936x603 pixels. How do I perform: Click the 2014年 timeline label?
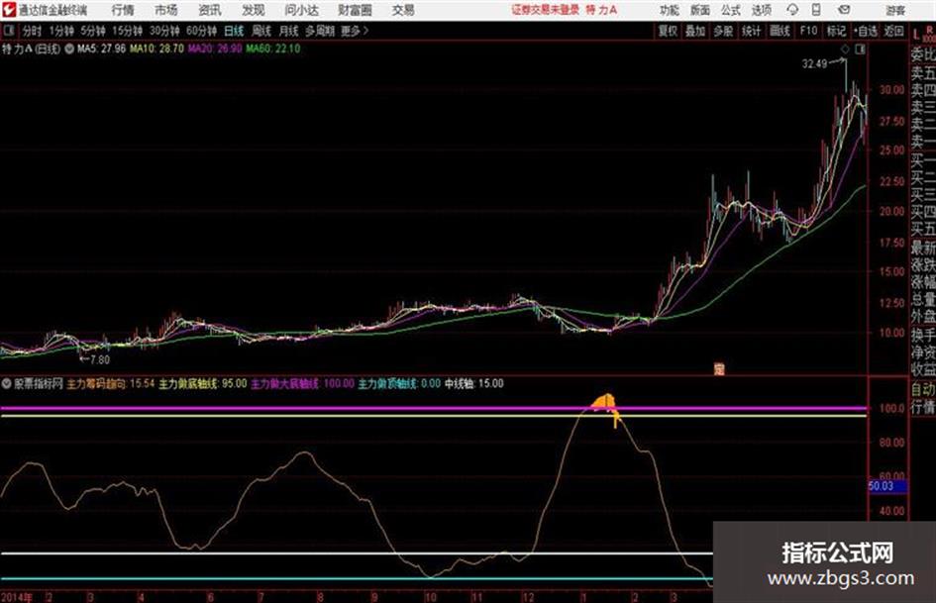[17, 597]
